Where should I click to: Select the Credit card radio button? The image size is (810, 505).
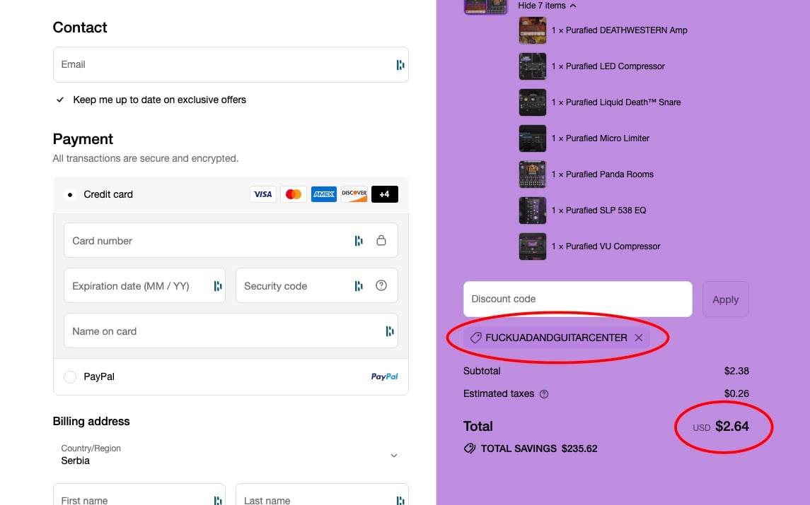click(x=70, y=194)
